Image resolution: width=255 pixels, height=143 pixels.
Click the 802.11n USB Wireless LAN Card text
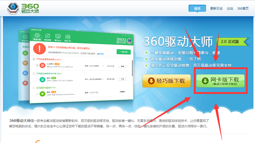[60, 67]
